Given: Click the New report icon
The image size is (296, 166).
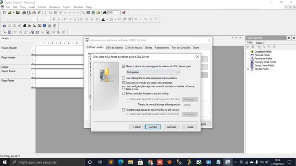Looking at the screenshot, I should pos(4,12).
